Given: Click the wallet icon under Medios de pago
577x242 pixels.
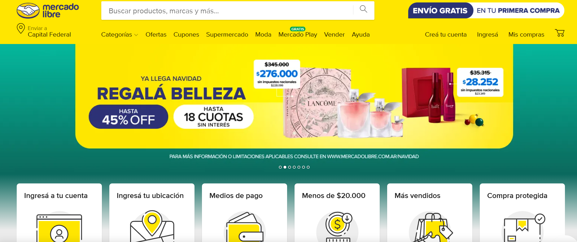Looking at the screenshot, I should [x=245, y=227].
